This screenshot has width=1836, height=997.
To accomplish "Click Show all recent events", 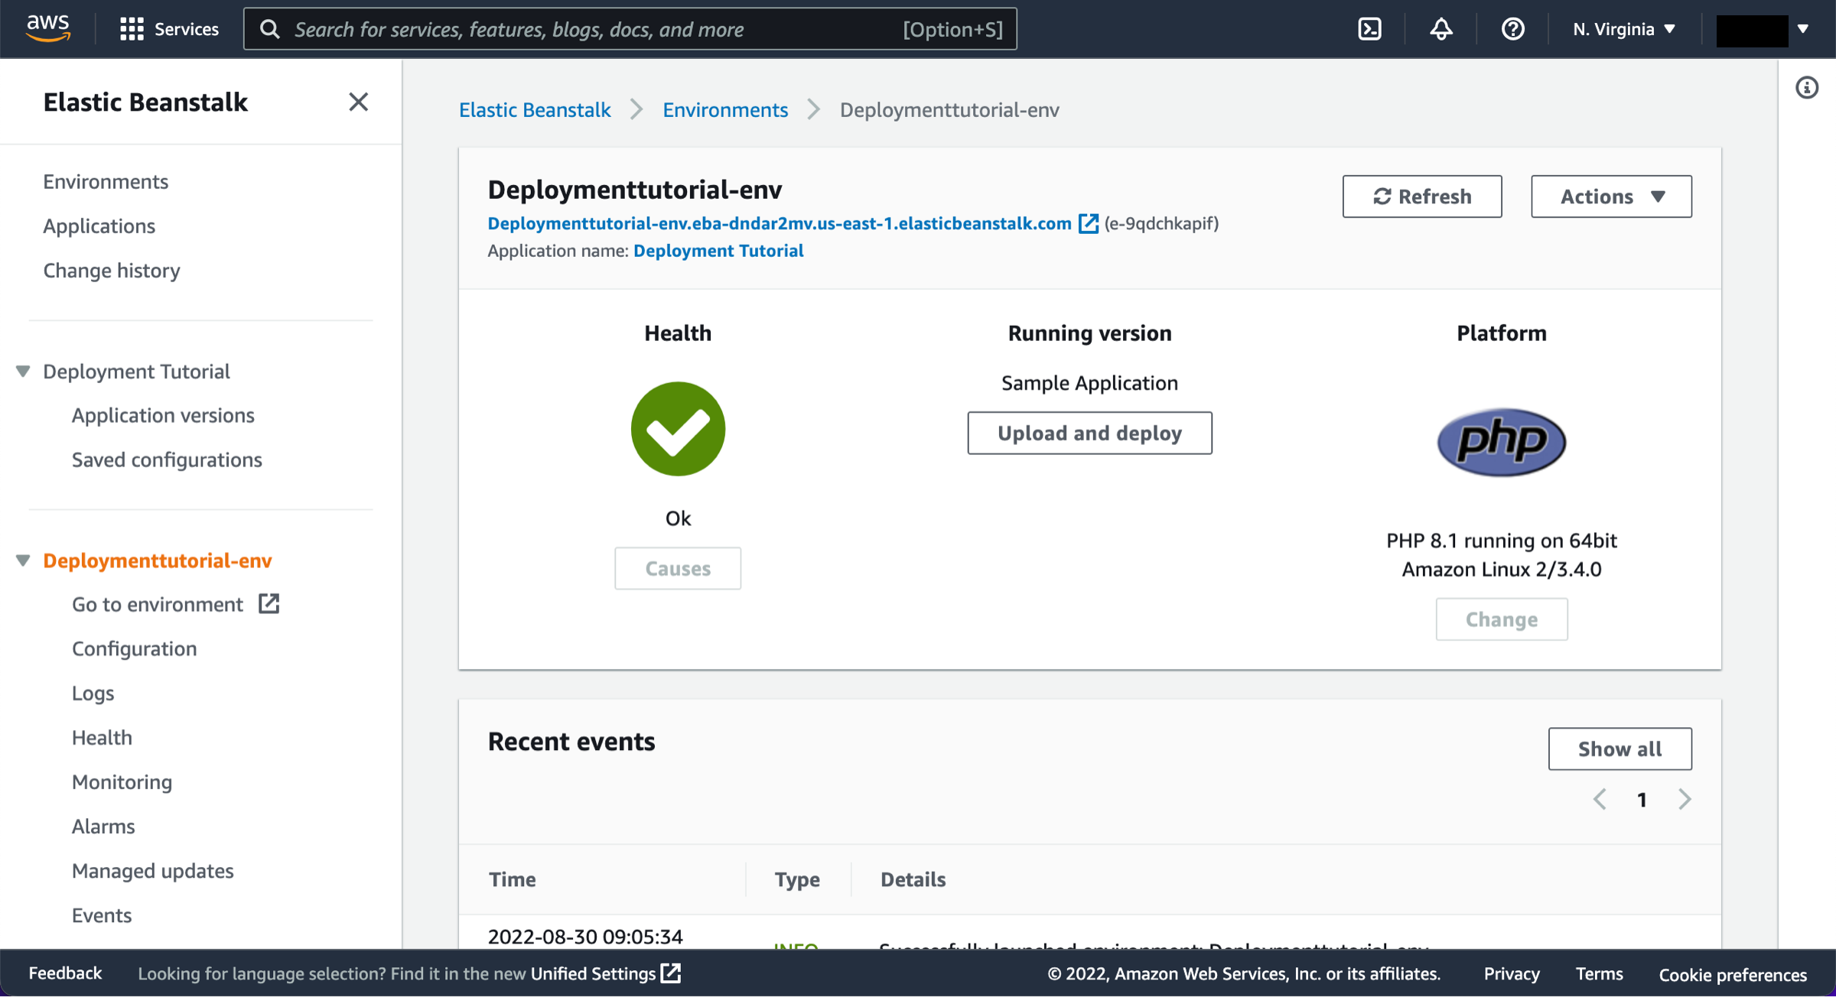I will [1620, 749].
